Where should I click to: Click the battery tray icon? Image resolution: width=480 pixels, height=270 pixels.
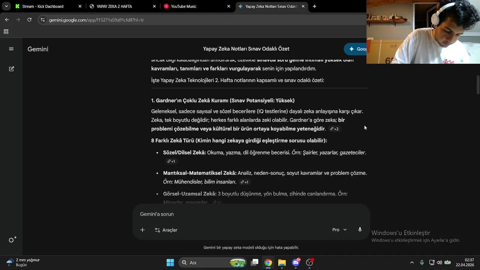(447, 262)
